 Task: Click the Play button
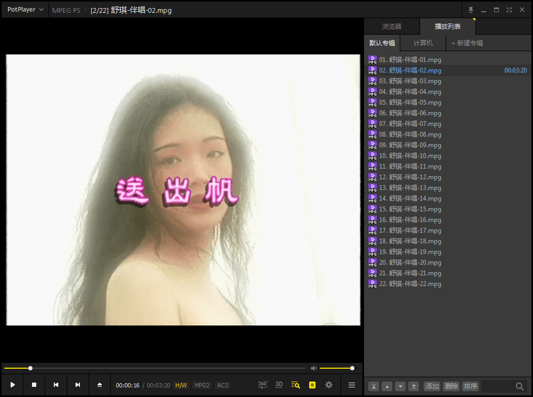point(12,385)
